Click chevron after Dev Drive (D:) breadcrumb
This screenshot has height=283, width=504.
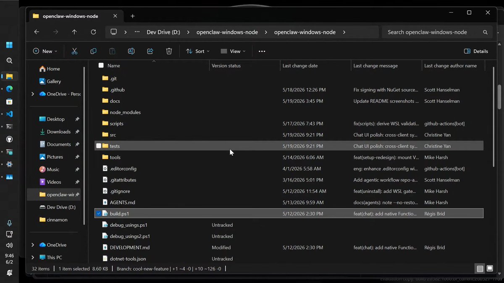188,32
